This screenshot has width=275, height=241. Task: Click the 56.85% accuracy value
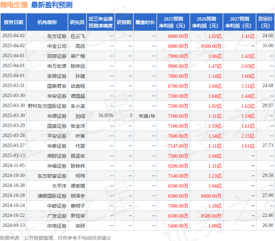(105, 116)
